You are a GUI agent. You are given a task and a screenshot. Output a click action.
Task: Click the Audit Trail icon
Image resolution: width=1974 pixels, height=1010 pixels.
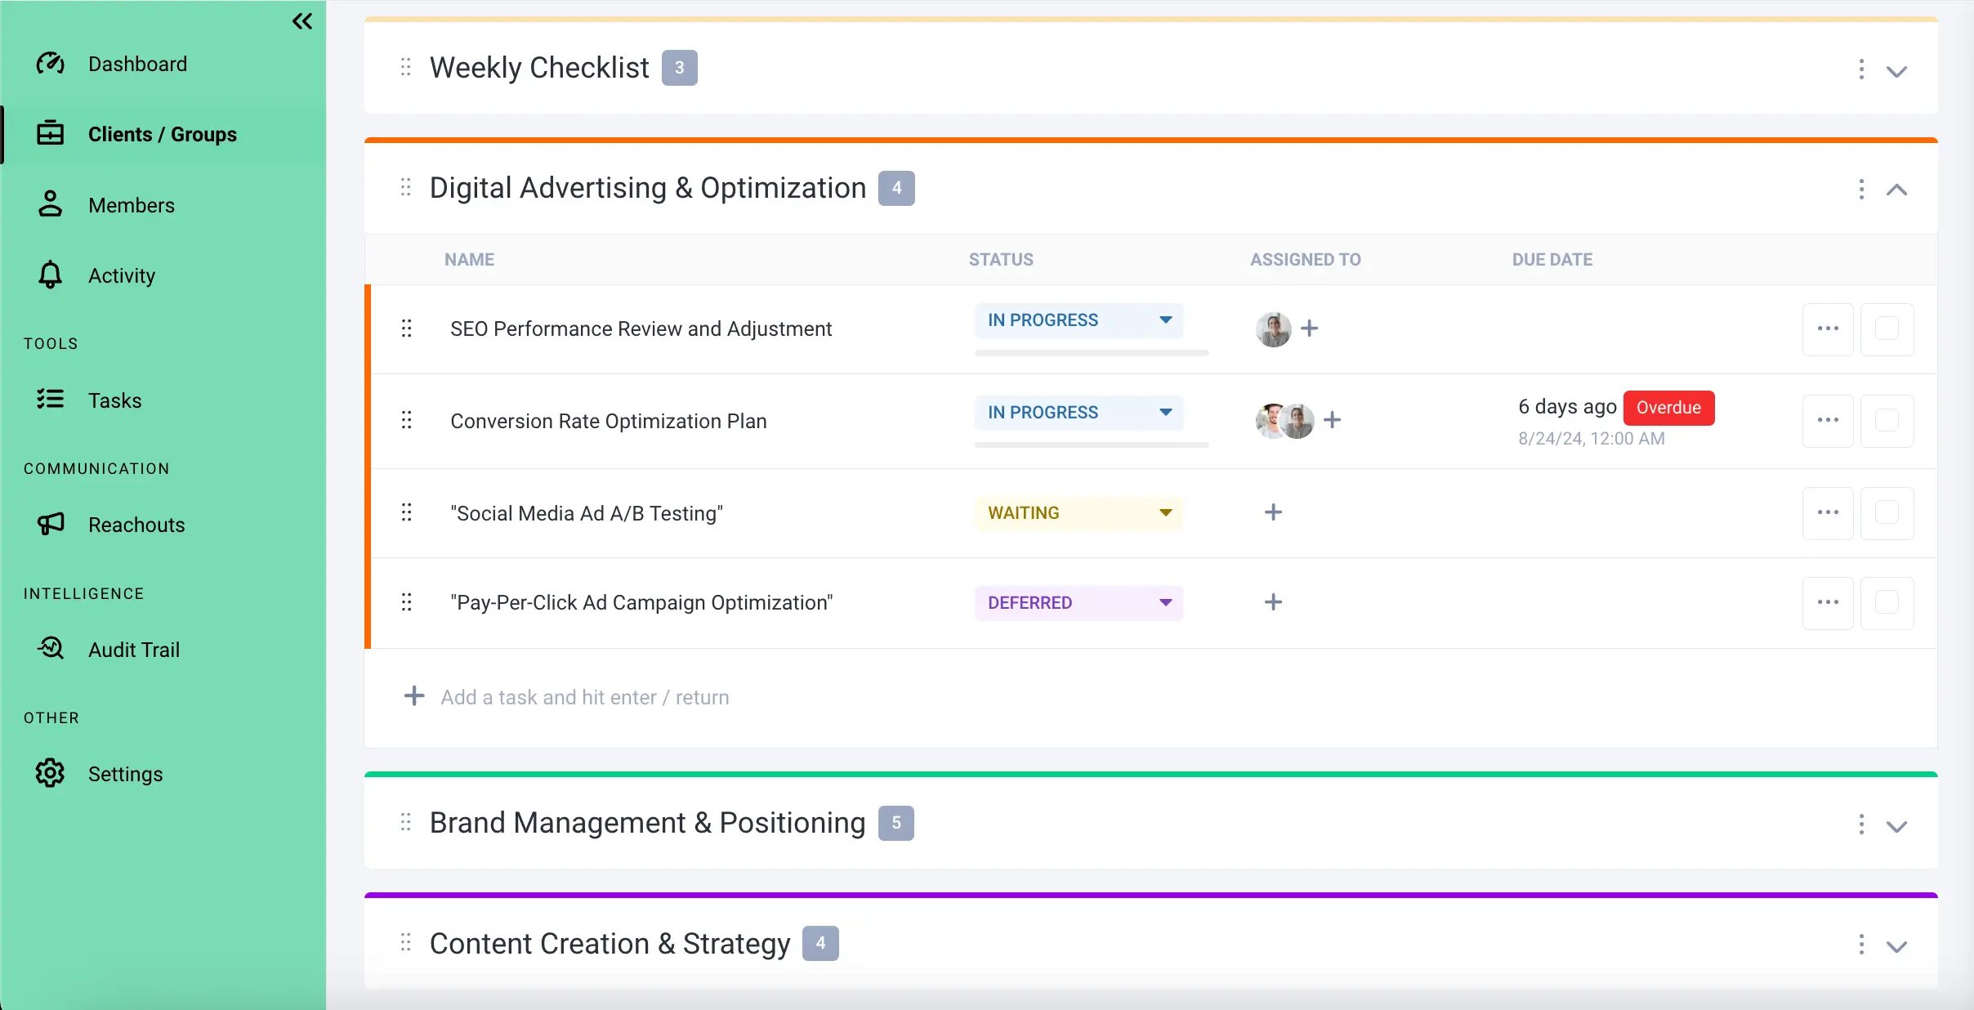[50, 648]
